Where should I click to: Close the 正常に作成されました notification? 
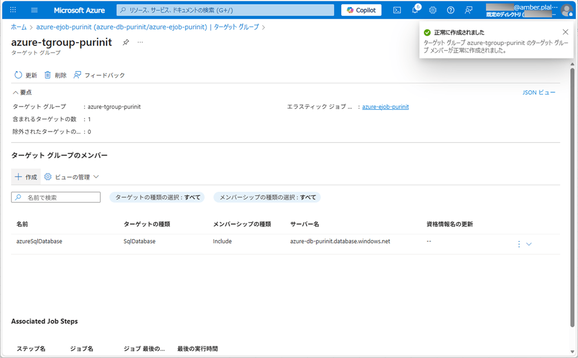click(x=565, y=32)
